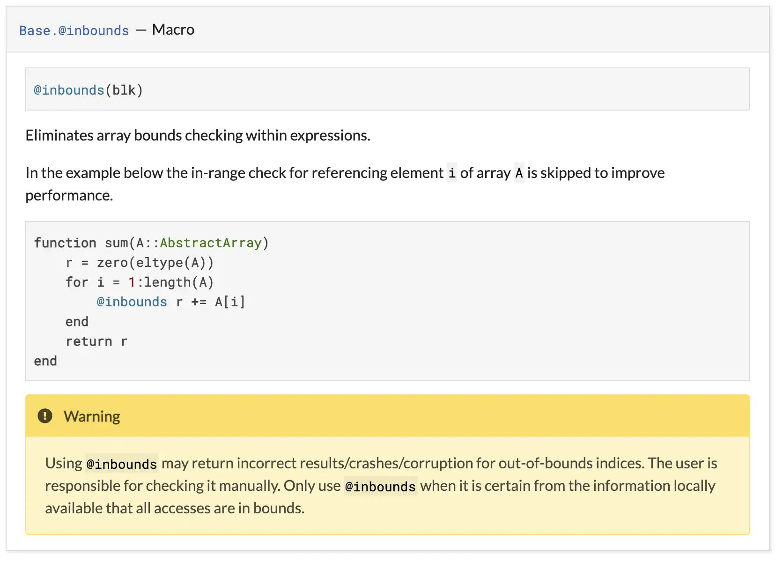This screenshot has width=783, height=563.
Task: Click first inline @inbounds in warning text
Action: click(x=122, y=464)
